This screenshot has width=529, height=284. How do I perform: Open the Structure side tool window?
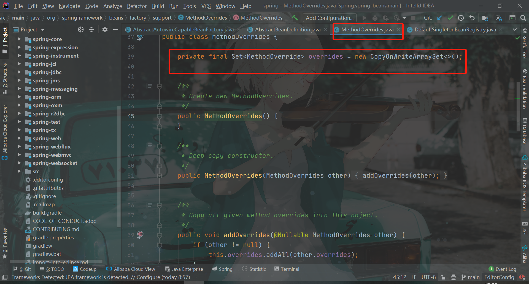5,79
